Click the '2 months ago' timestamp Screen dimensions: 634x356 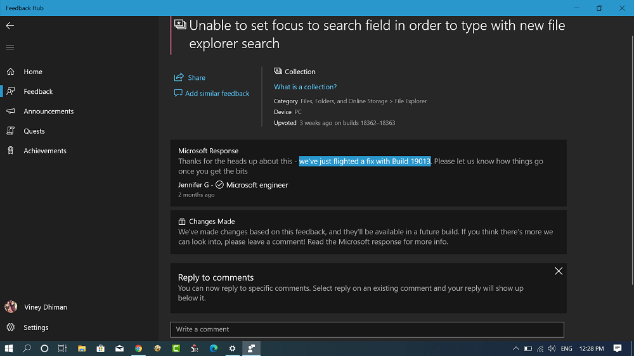[x=197, y=194]
